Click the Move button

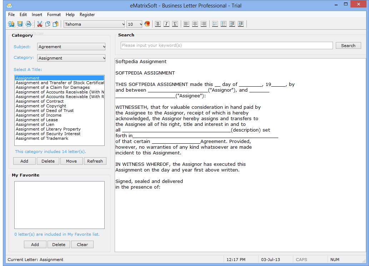coord(71,161)
